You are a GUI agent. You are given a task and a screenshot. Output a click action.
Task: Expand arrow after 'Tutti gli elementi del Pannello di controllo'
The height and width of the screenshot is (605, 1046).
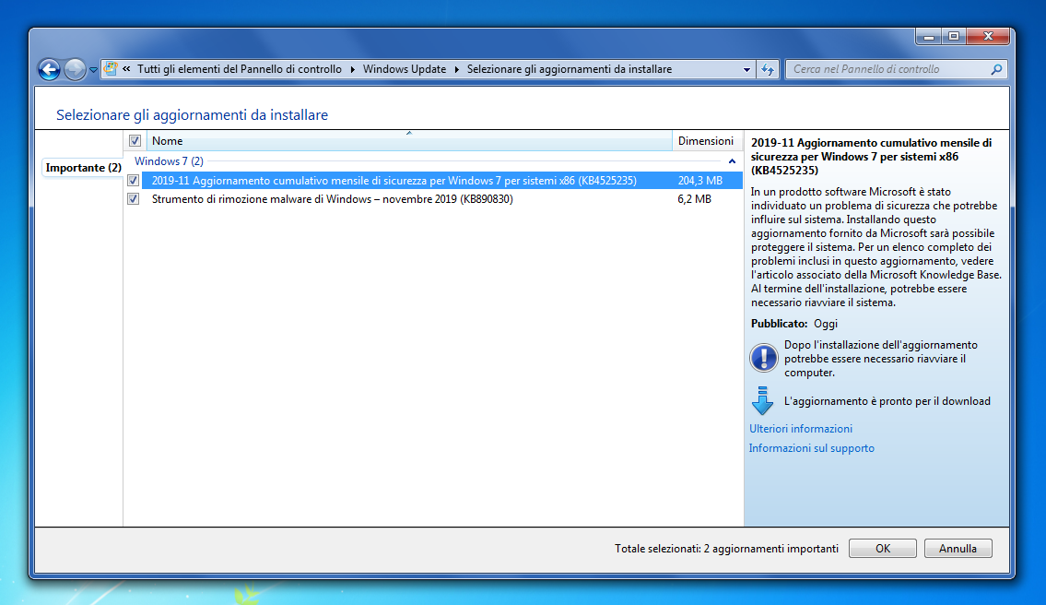(x=353, y=69)
